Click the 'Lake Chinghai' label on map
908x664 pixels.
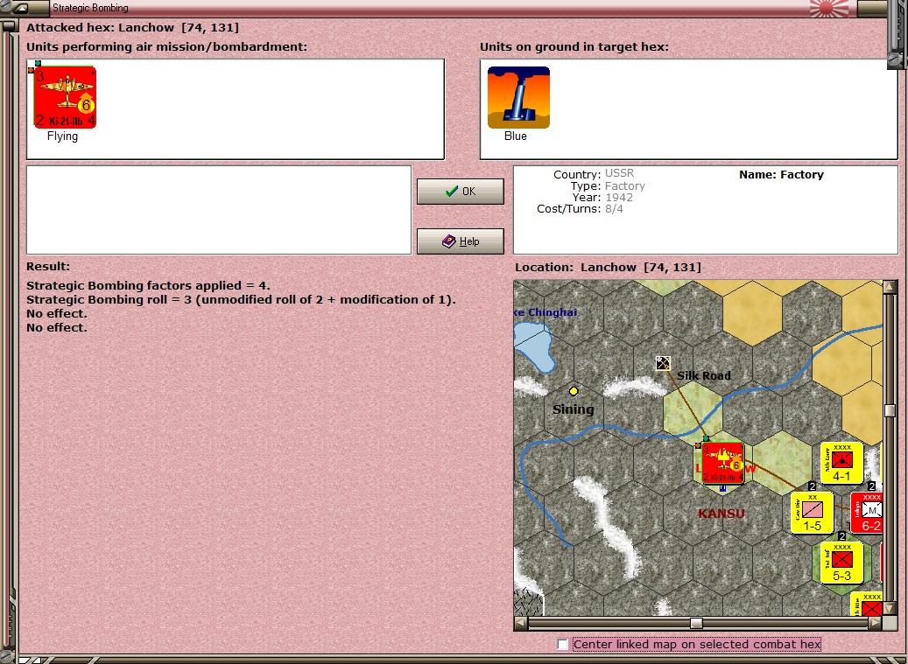click(546, 312)
